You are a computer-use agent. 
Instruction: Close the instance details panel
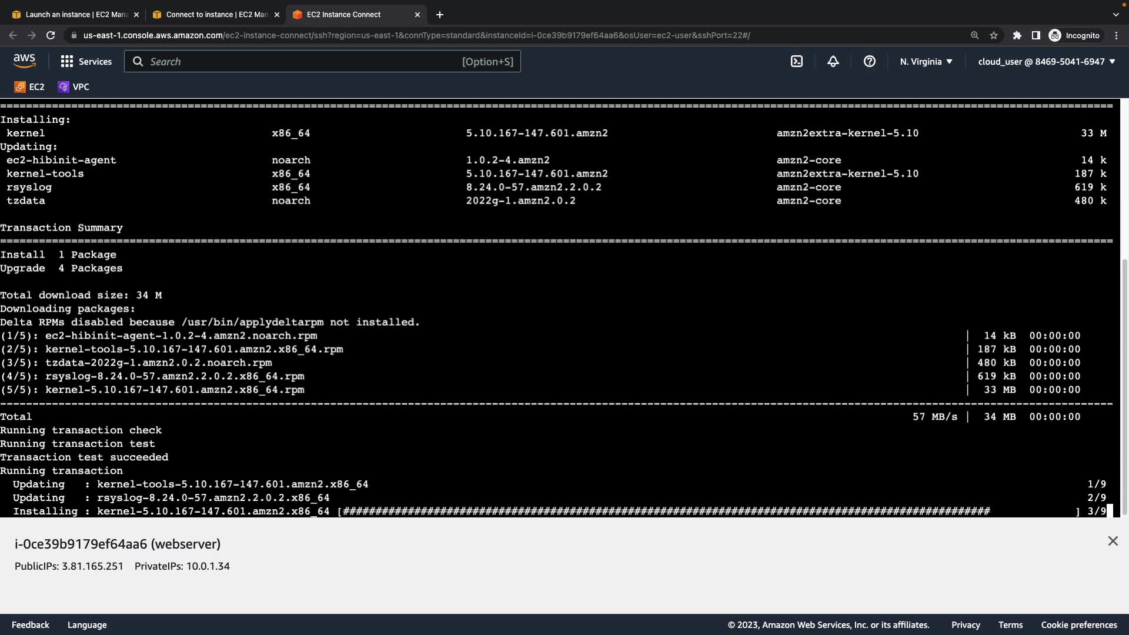coord(1113,541)
